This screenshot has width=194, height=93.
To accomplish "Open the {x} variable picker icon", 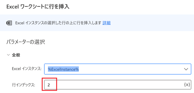I will [x=187, y=85].
